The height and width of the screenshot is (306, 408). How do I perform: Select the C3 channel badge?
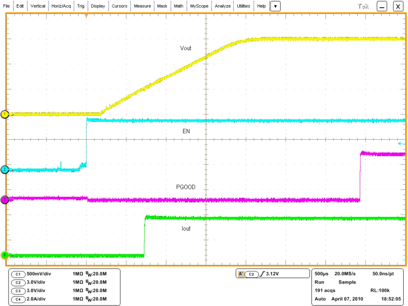point(17,291)
